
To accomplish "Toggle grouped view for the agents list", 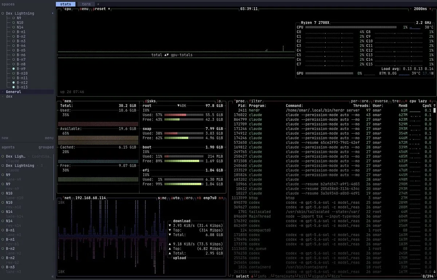I will click(46, 147).
